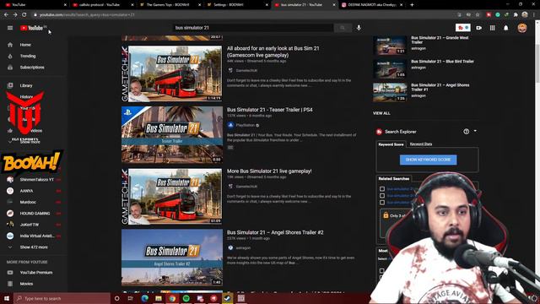Open Steam from the taskbar
This screenshot has height=304, width=540.
[x=227, y=298]
